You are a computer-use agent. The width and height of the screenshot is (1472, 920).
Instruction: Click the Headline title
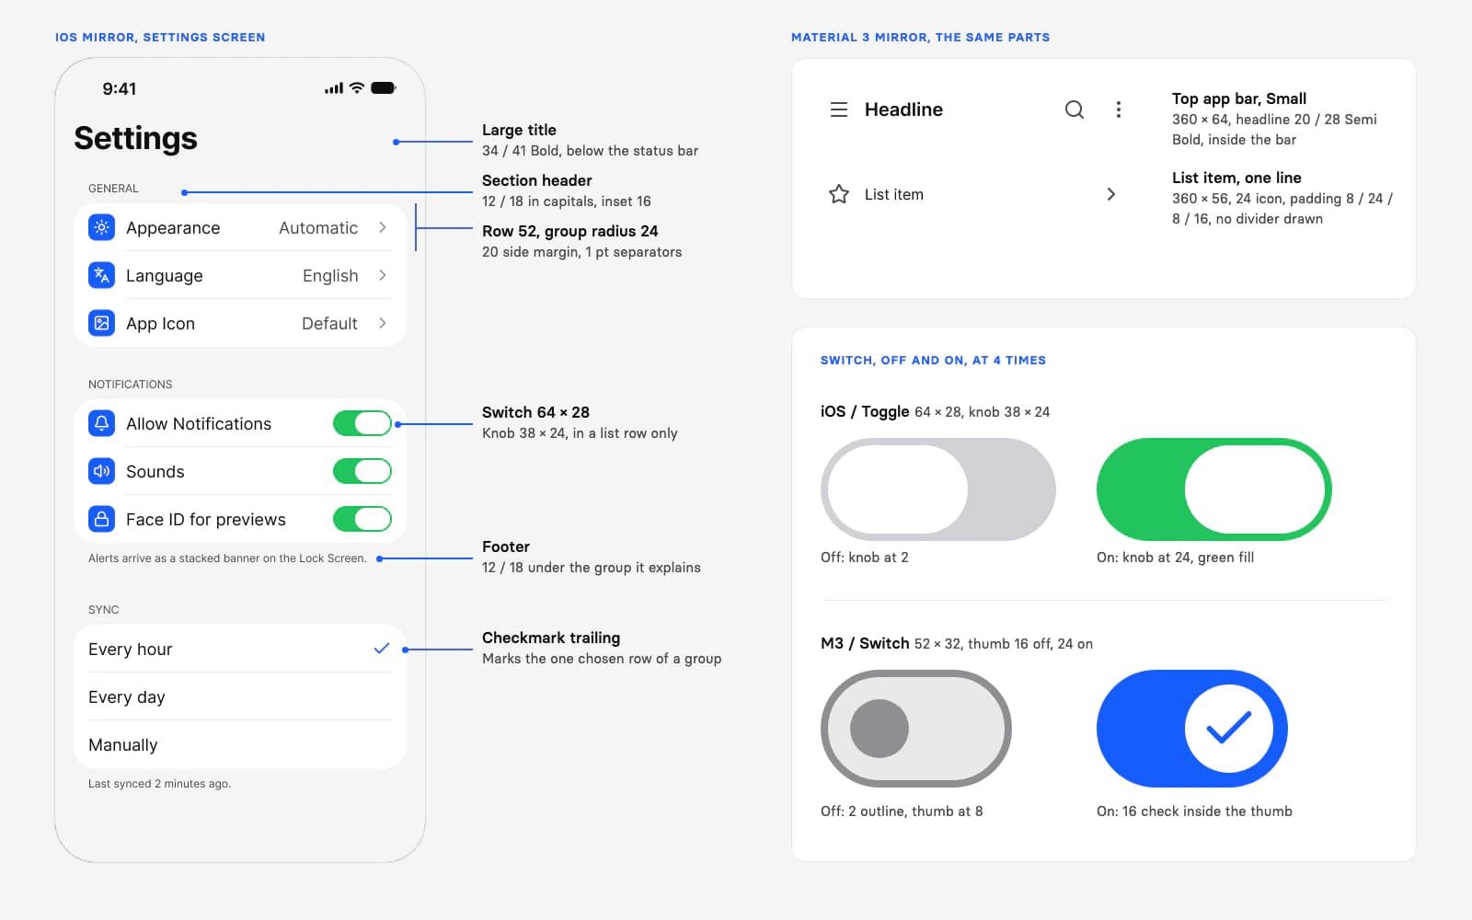[903, 109]
